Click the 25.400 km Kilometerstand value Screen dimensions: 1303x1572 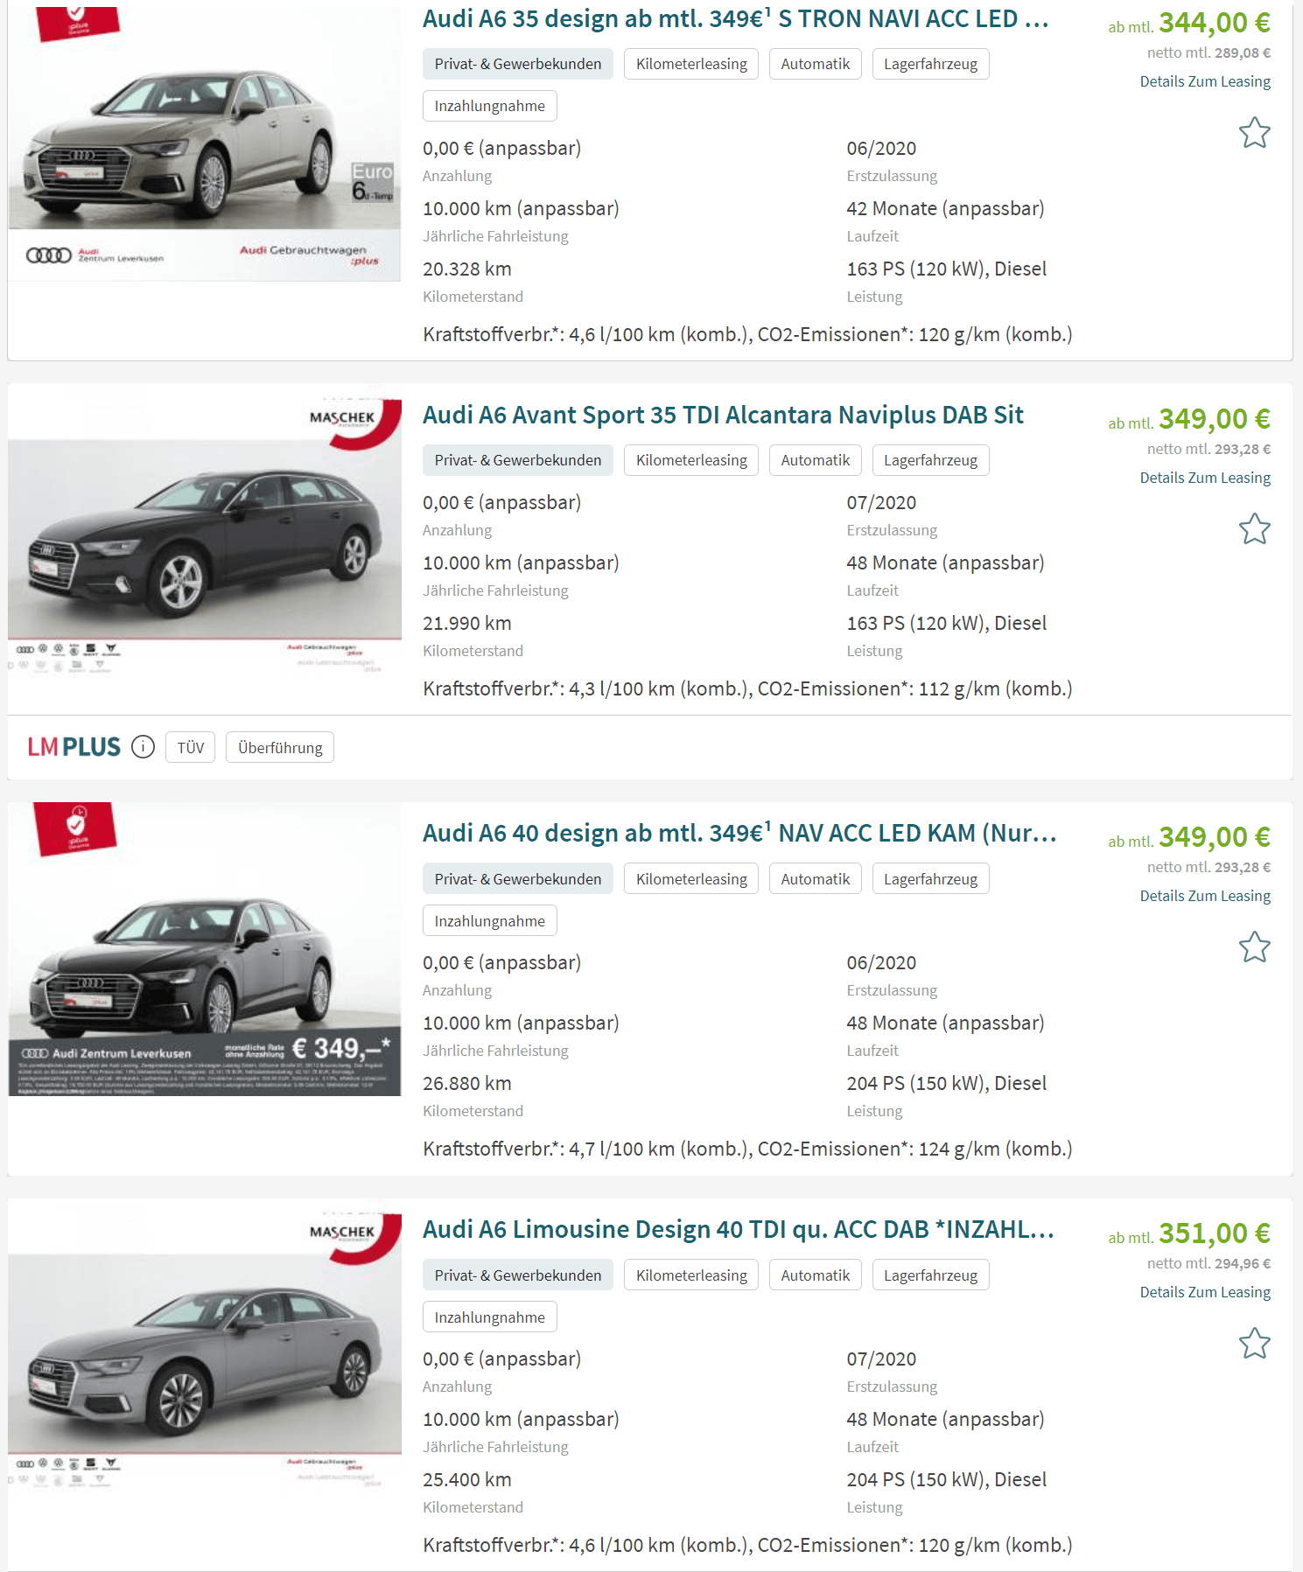(x=467, y=1479)
